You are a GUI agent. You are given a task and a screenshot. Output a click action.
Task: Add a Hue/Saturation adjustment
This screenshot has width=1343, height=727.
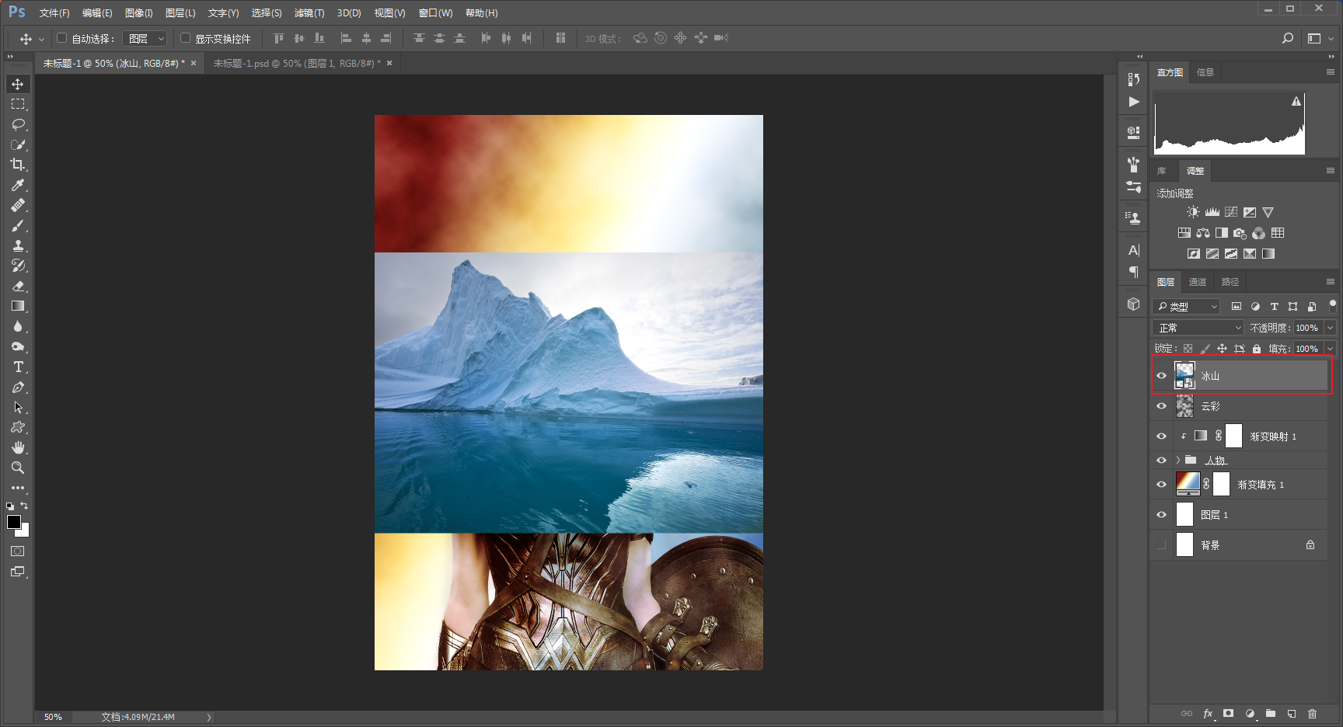click(1184, 233)
